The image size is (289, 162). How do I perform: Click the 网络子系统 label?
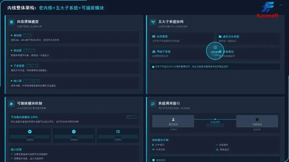click(x=163, y=52)
